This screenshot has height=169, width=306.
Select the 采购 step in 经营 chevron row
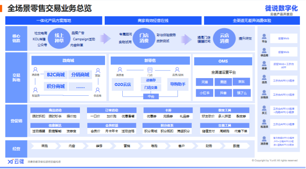coord(45,146)
